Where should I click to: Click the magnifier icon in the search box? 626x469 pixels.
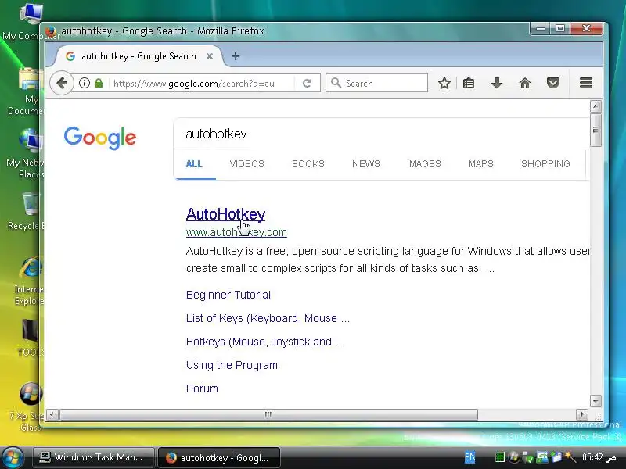pyautogui.click(x=336, y=83)
